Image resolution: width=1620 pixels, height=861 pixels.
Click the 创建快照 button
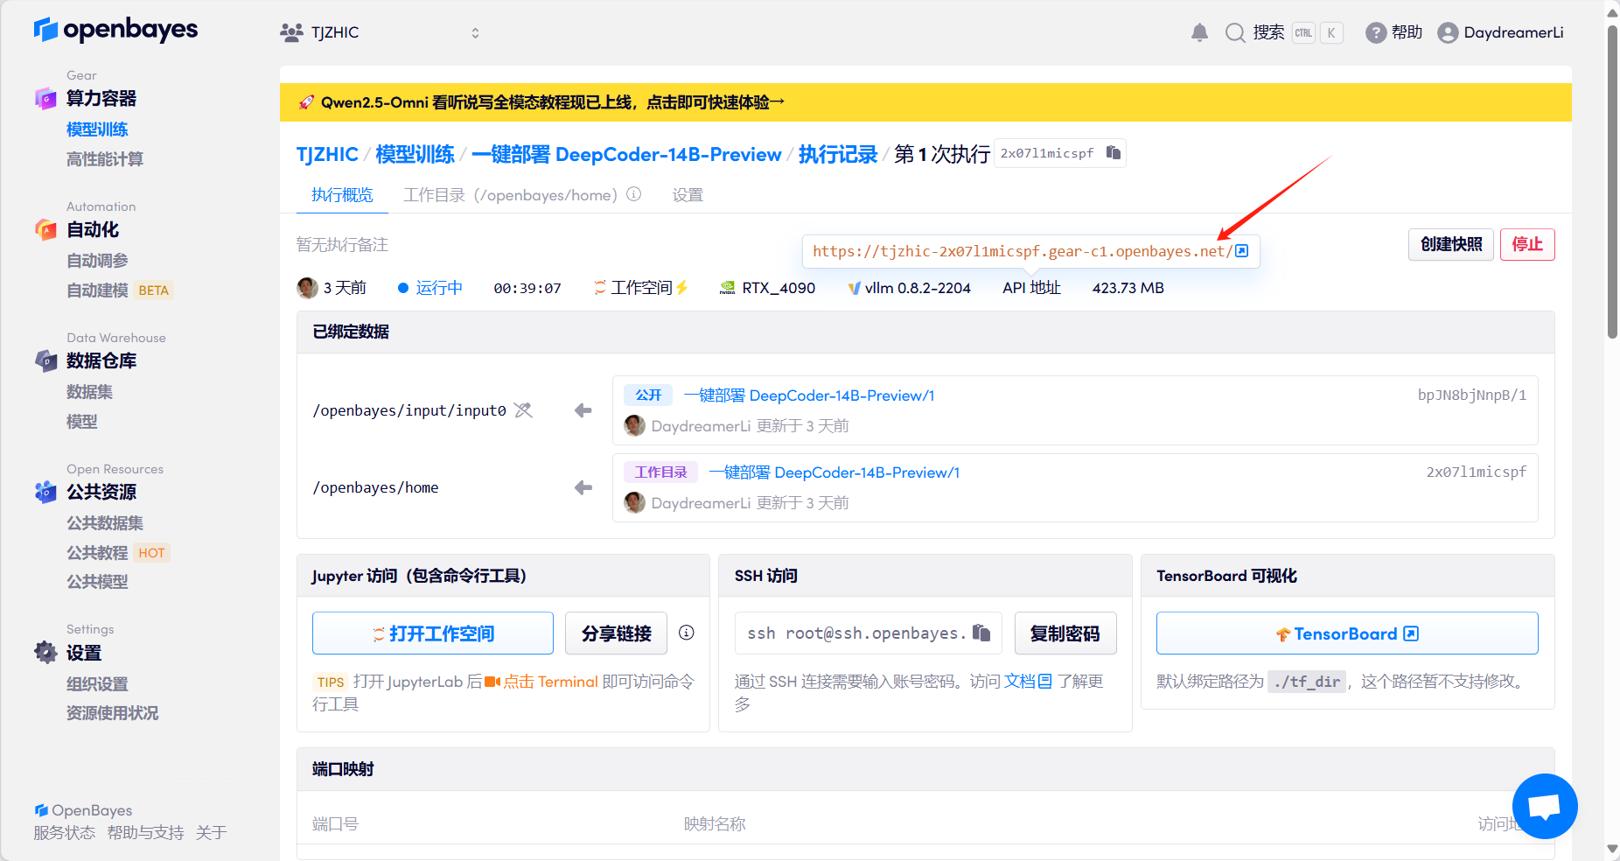click(1450, 244)
